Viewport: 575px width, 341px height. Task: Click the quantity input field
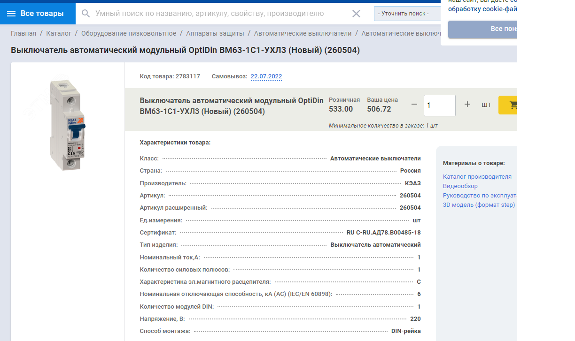pyautogui.click(x=440, y=106)
